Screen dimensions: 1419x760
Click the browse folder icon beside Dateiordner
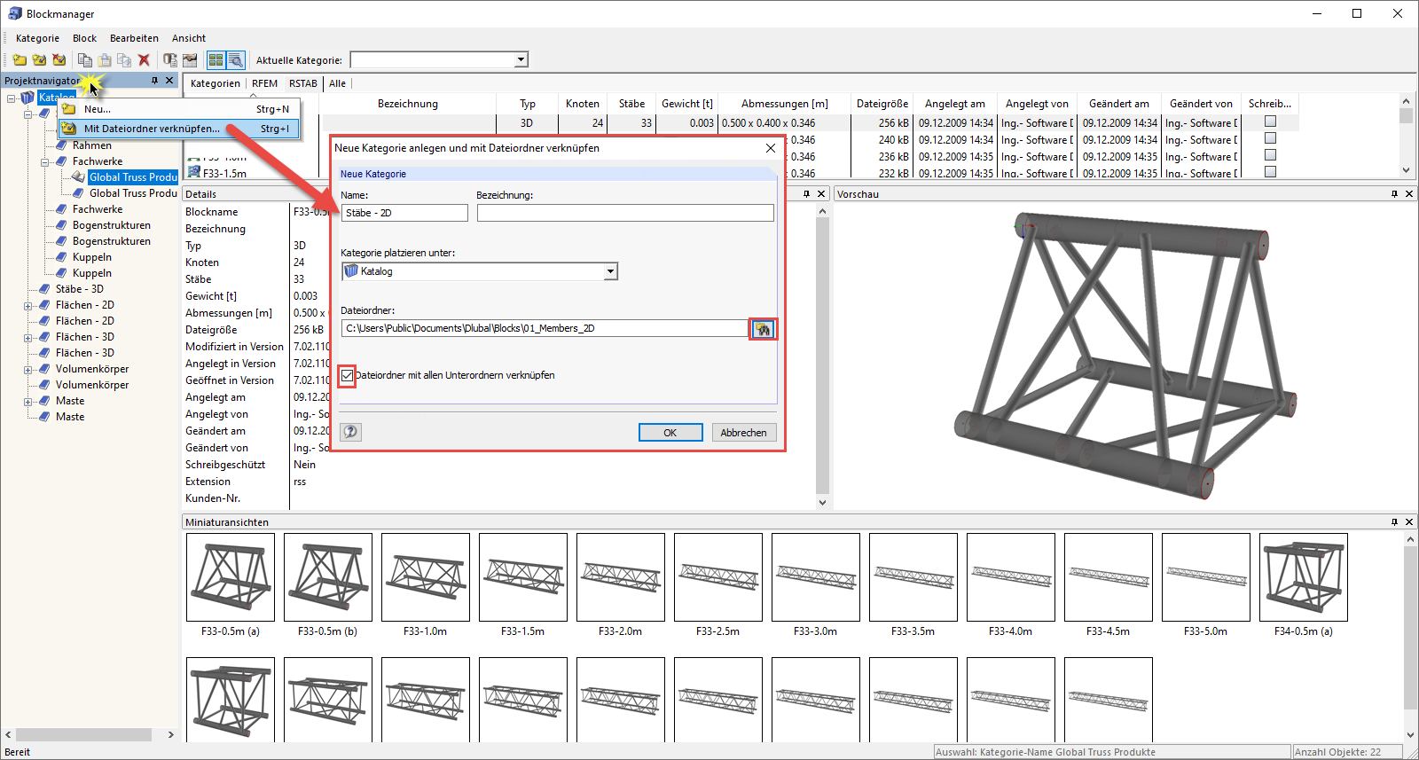pyautogui.click(x=763, y=329)
